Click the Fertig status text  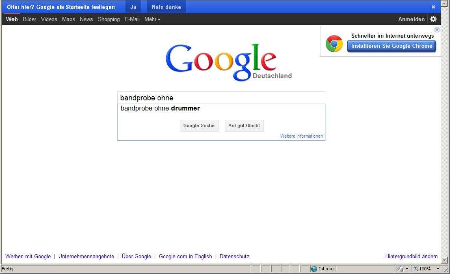7,269
